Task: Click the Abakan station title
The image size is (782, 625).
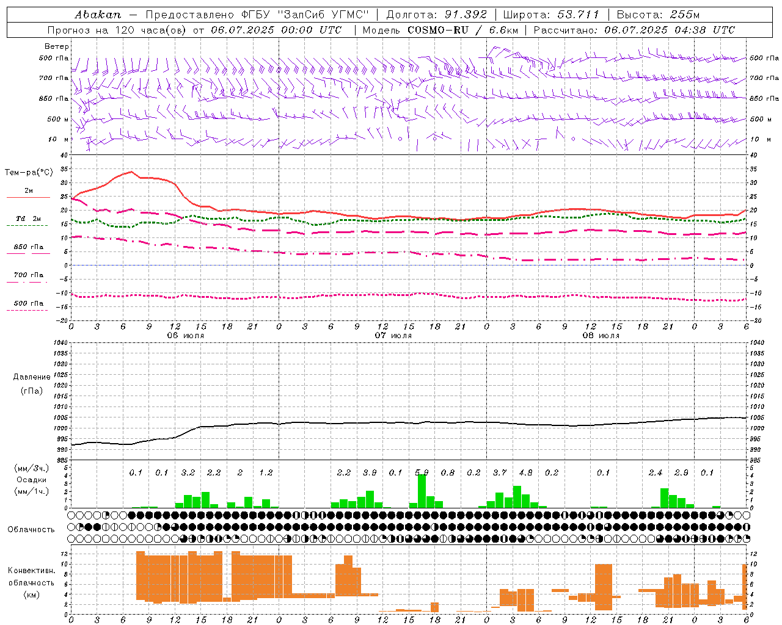Action: [x=98, y=15]
